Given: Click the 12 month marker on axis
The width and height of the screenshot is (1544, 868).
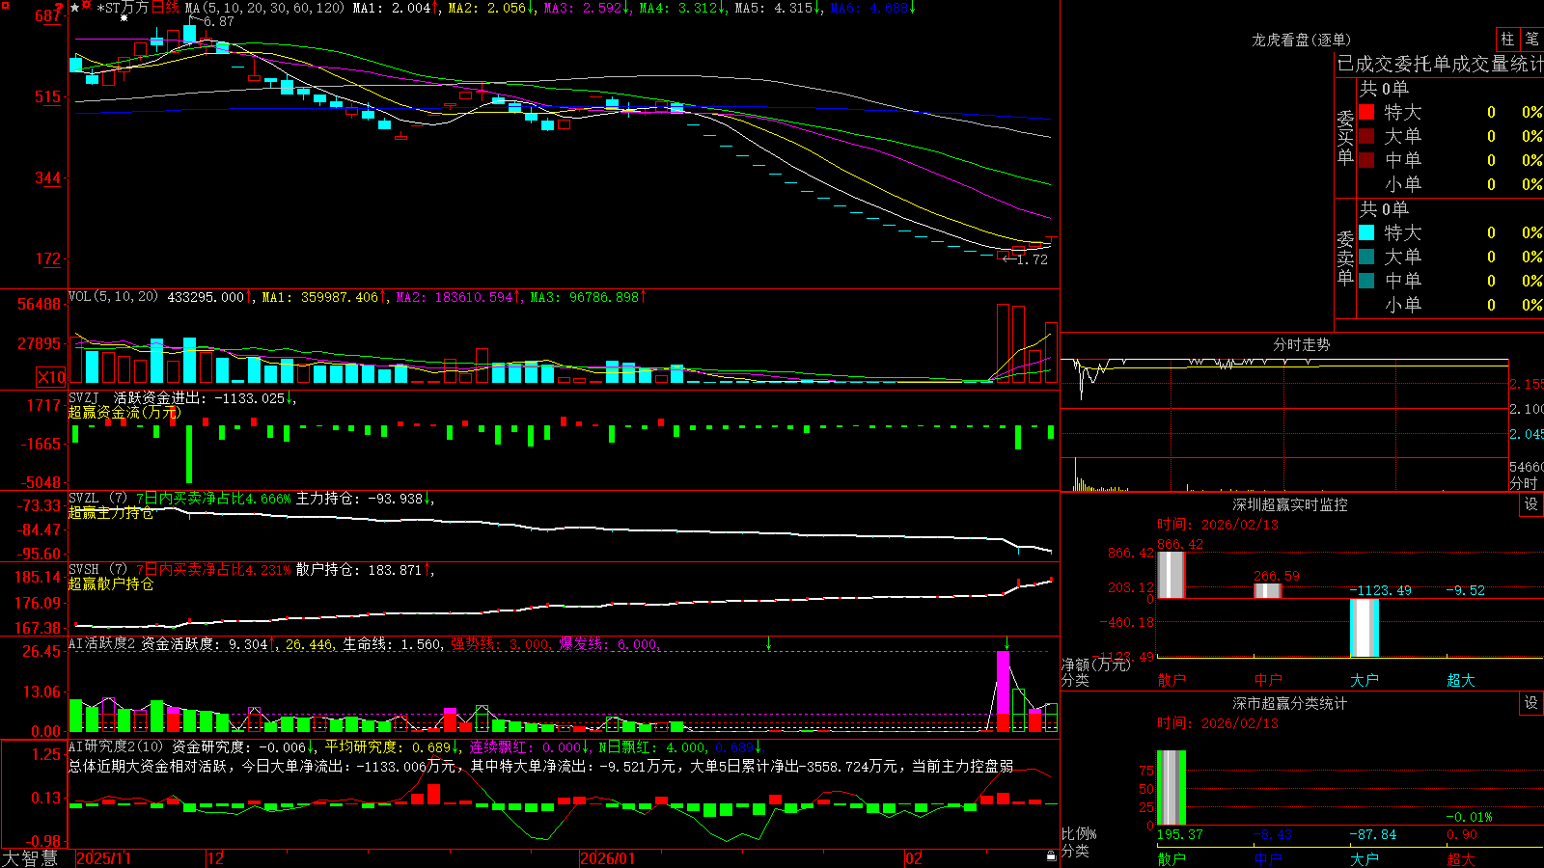Looking at the screenshot, I should (x=216, y=858).
